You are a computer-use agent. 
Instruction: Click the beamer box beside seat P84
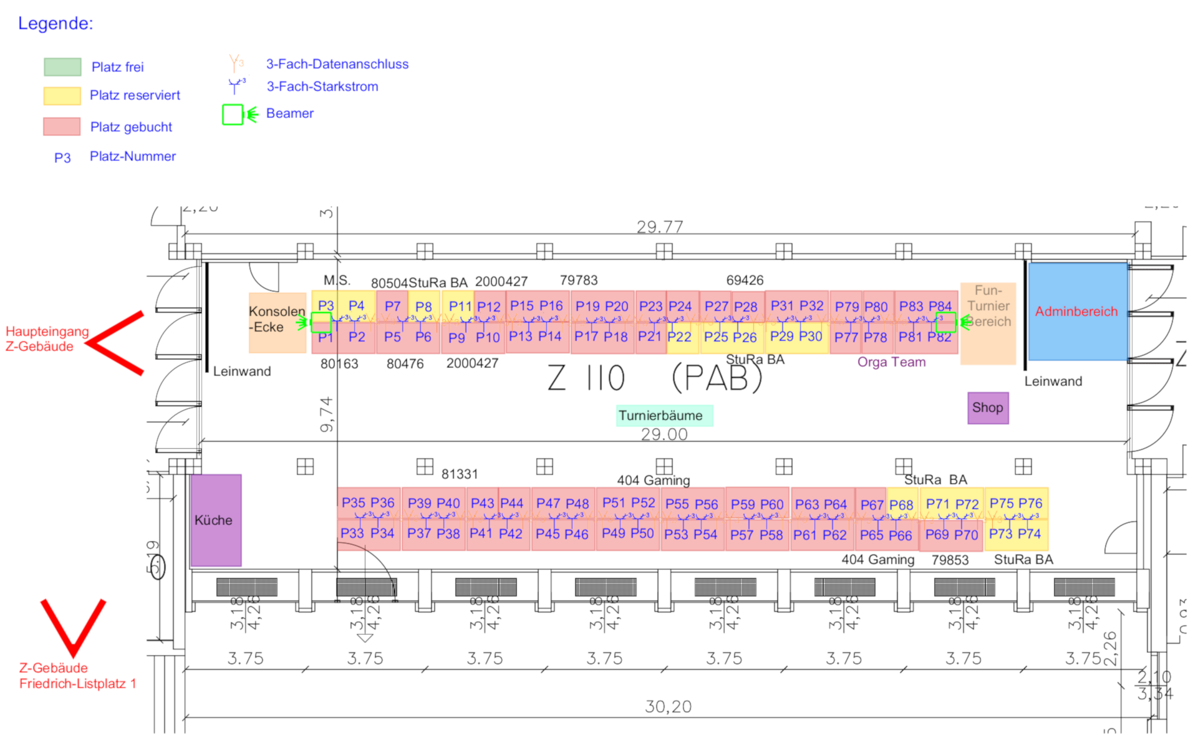[x=945, y=322]
